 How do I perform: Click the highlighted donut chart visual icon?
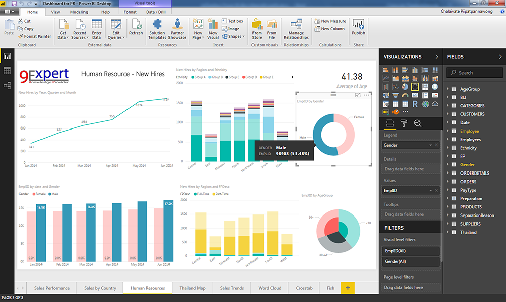pos(415,87)
